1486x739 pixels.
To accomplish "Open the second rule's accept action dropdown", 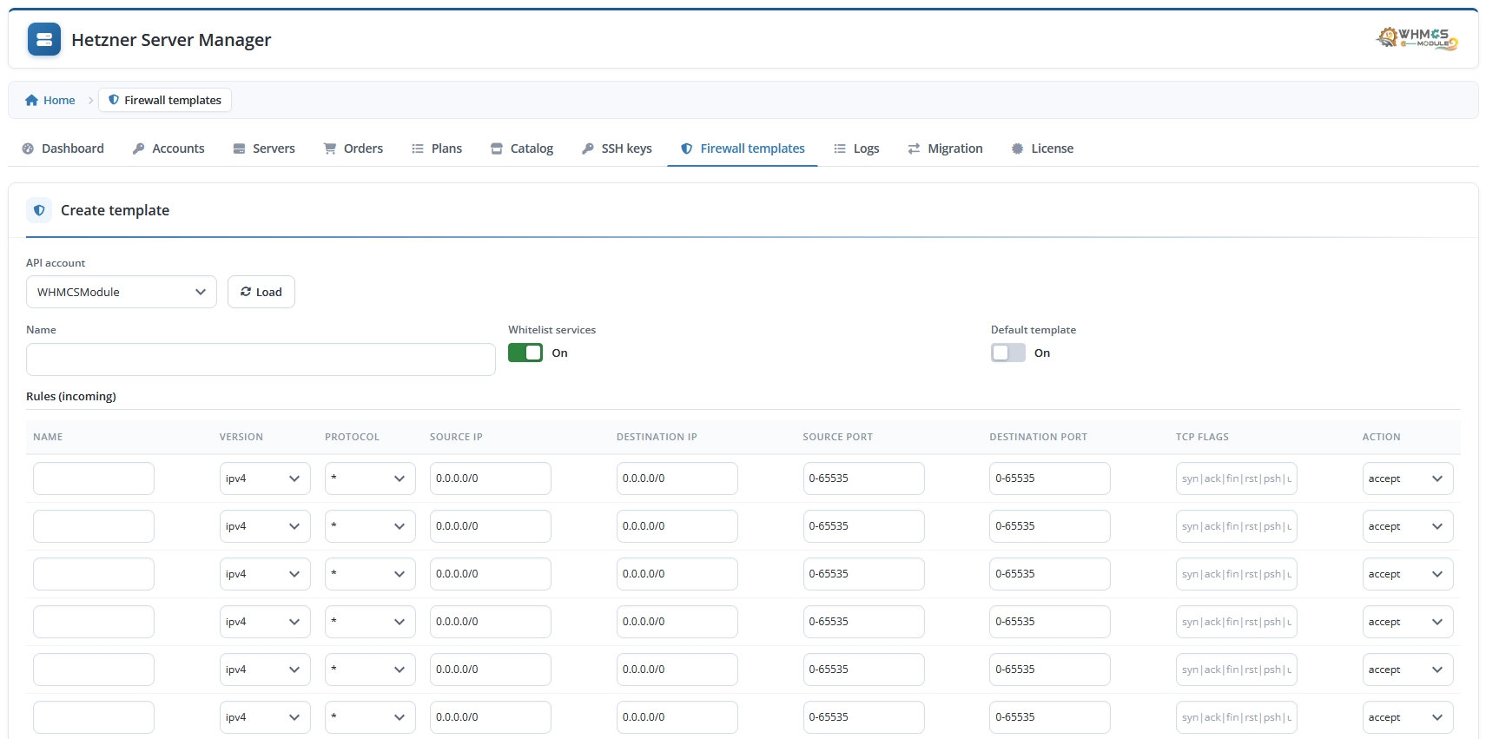I will point(1408,526).
